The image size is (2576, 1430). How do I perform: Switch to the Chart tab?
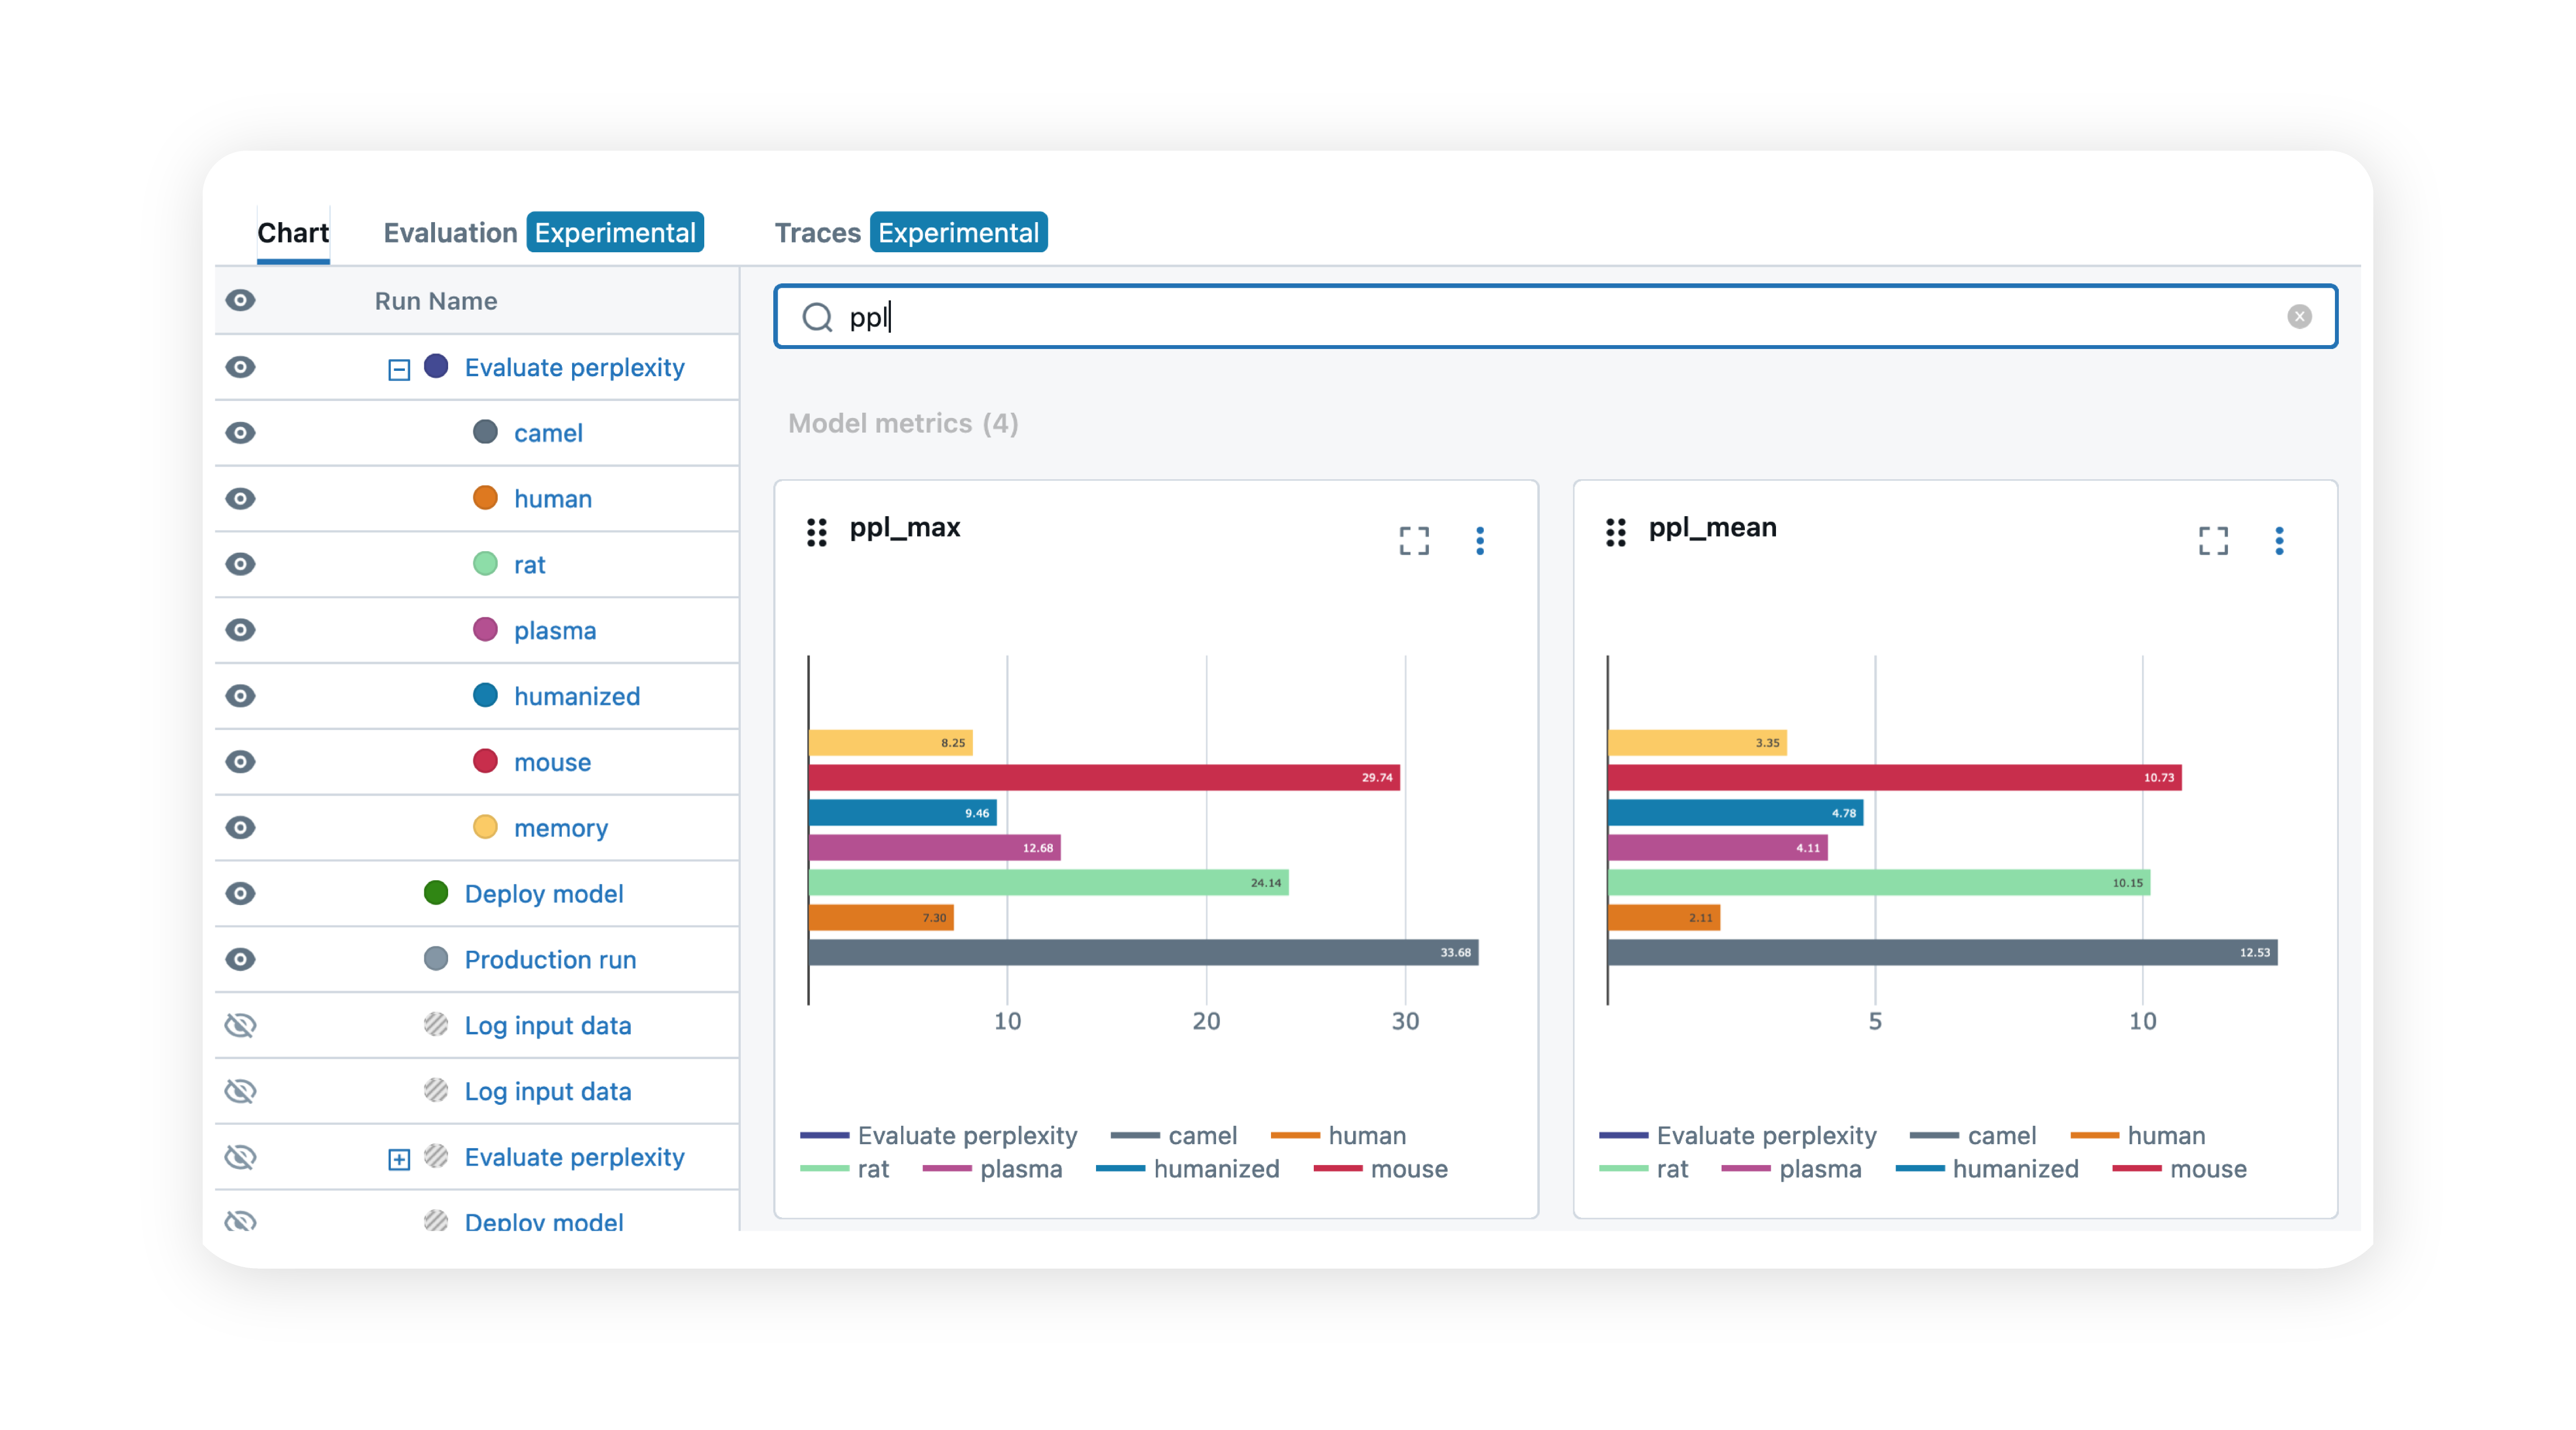293,233
